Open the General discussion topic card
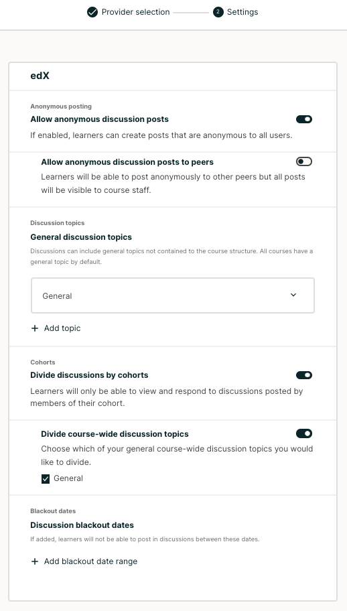This screenshot has width=347, height=611. point(173,295)
